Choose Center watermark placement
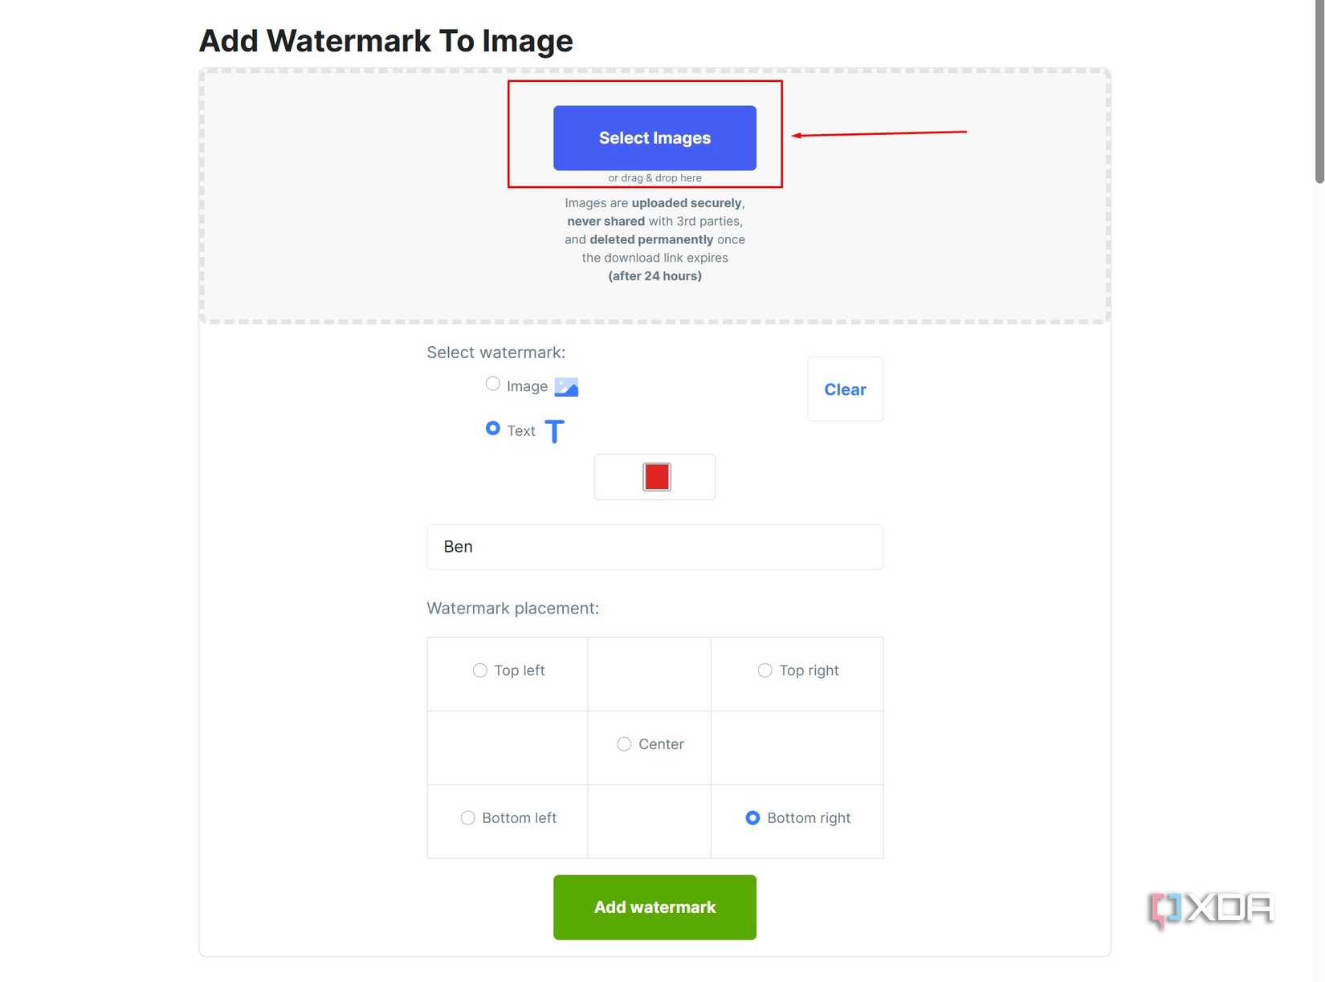This screenshot has height=982, width=1325. point(623,744)
